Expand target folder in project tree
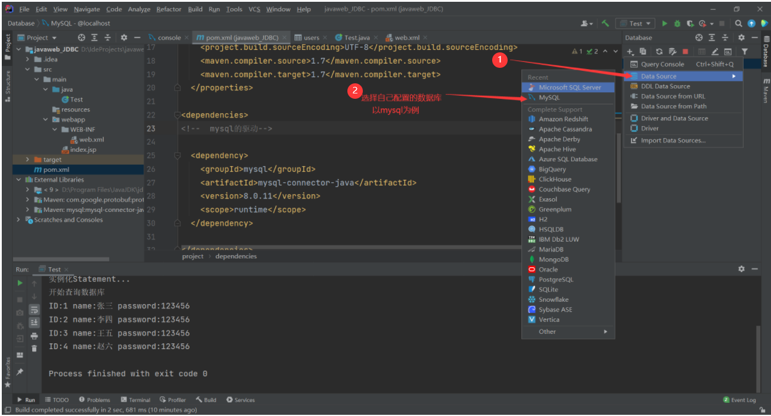The image size is (771, 416). 28,159
